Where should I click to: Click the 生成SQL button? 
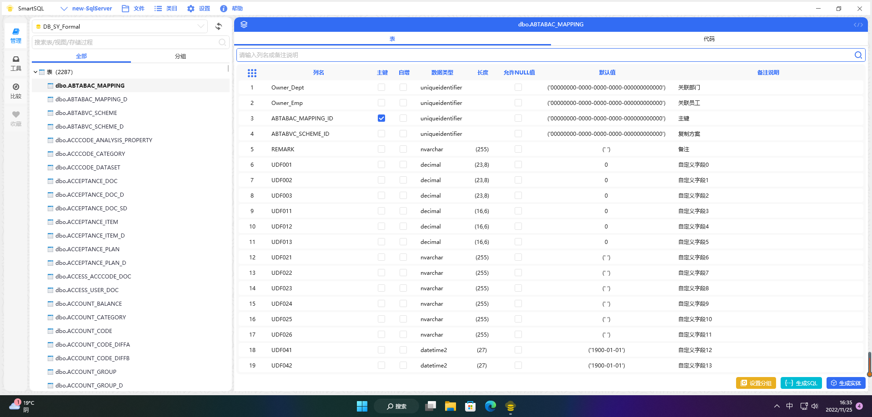tap(801, 383)
